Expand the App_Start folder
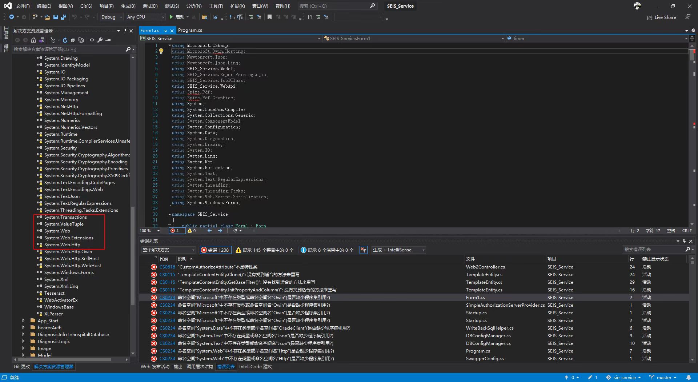698x382 pixels. pyautogui.click(x=23, y=321)
